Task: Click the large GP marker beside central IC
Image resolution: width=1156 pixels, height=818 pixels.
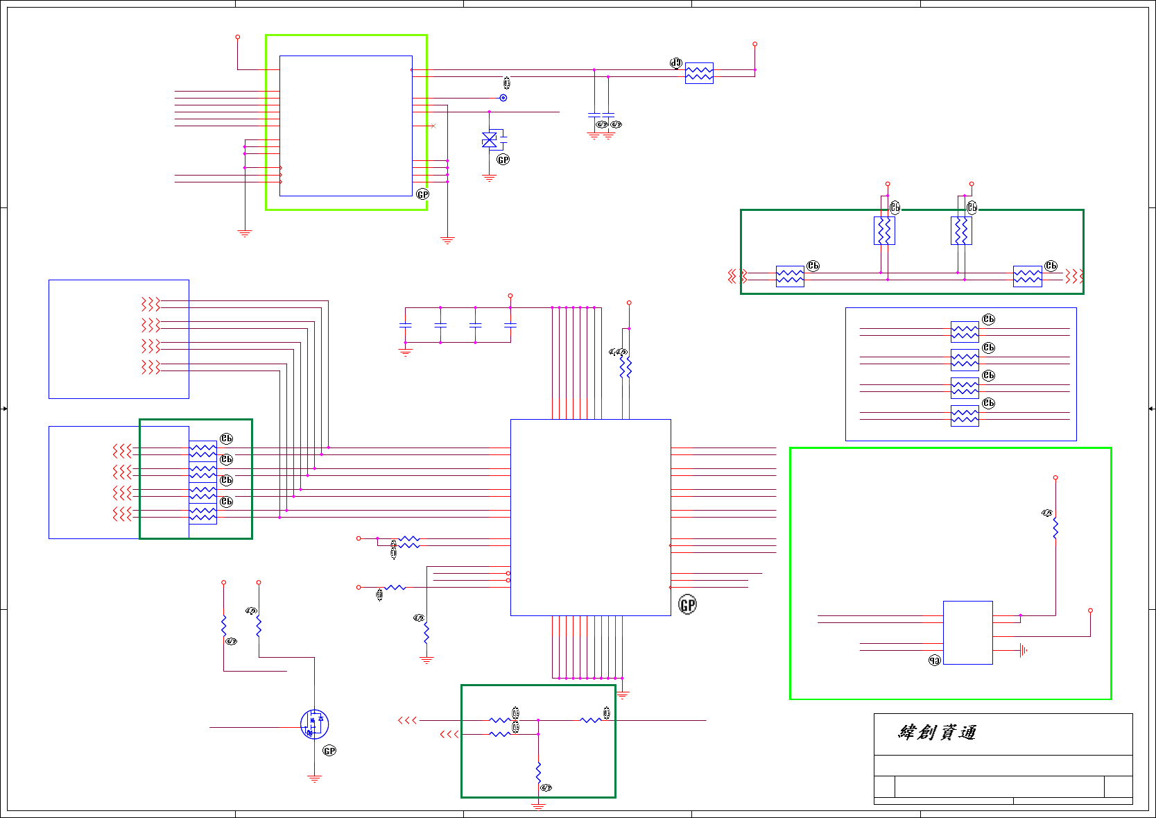Action: click(687, 605)
